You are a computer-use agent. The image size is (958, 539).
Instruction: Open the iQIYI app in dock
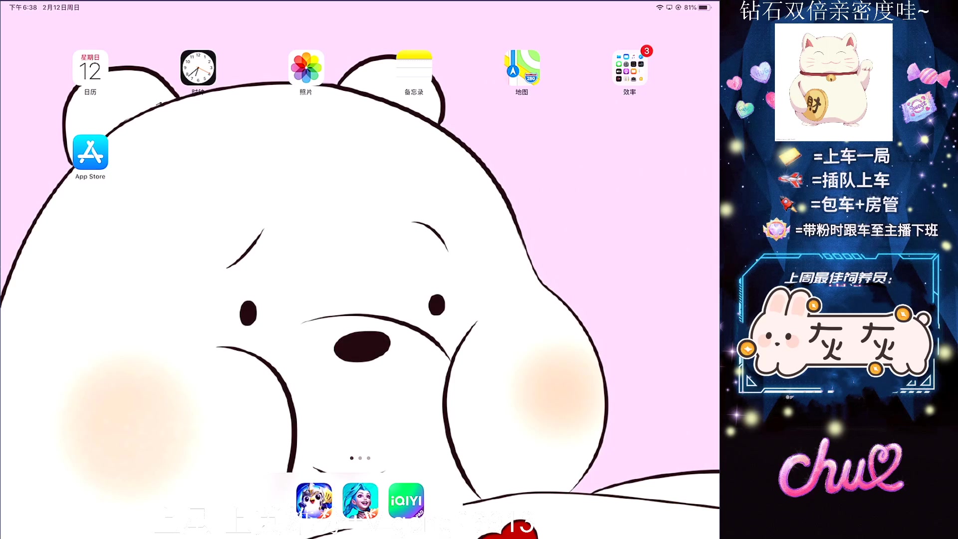point(406,500)
